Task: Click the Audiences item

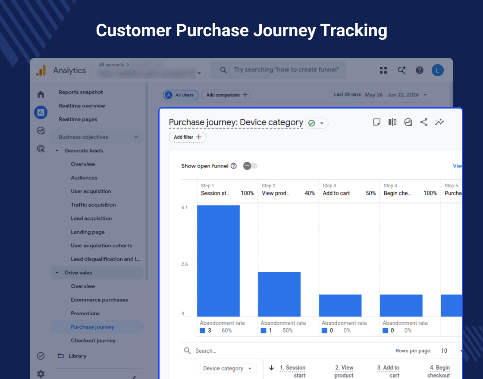Action: [84, 178]
